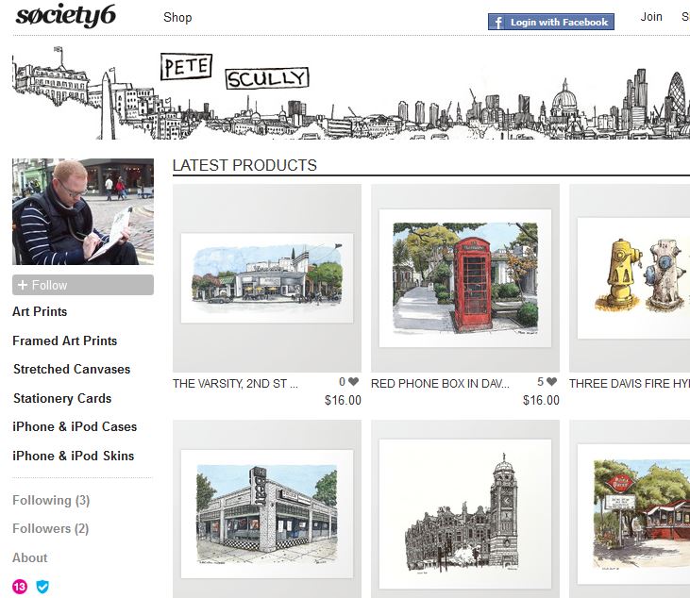
Task: Open the red phone box print thumbnail
Action: [464, 278]
